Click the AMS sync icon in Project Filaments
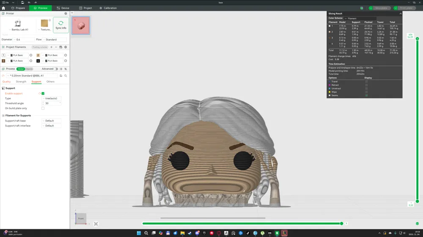Screen dimensions: 423x237 pyautogui.click(x=60, y=47)
